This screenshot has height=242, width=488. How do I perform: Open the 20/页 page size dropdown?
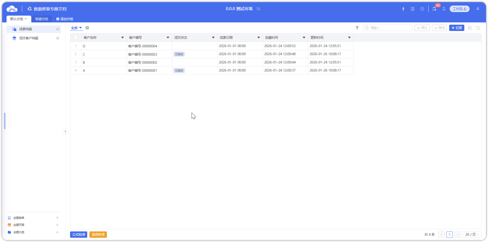[x=472, y=234]
